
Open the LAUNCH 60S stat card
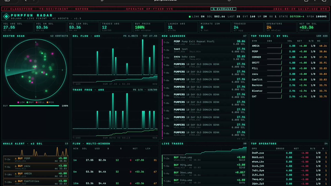pyautogui.click(x=182, y=27)
